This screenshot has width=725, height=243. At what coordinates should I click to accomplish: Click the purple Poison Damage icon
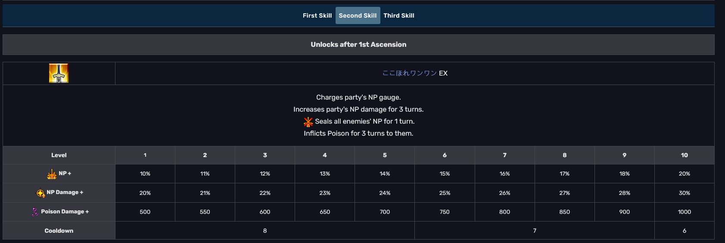(34, 212)
